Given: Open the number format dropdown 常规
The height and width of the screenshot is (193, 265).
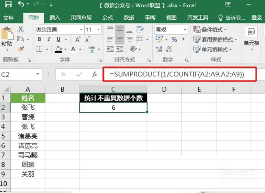Looking at the screenshot, I should coord(185,30).
